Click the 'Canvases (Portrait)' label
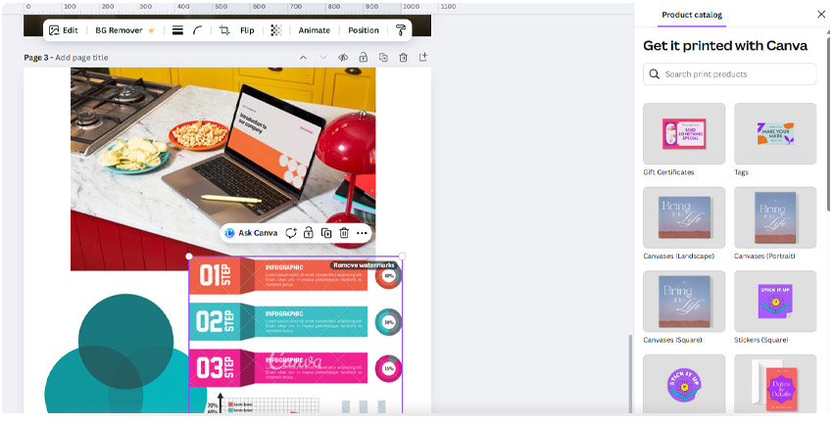The width and height of the screenshot is (833, 422). point(764,257)
